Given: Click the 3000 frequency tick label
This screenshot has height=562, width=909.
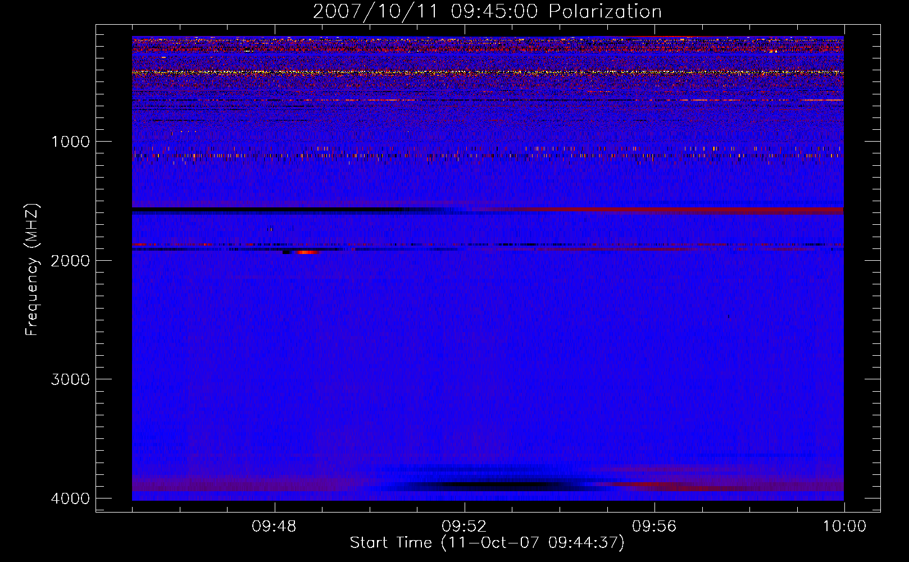Looking at the screenshot, I should coord(70,379).
